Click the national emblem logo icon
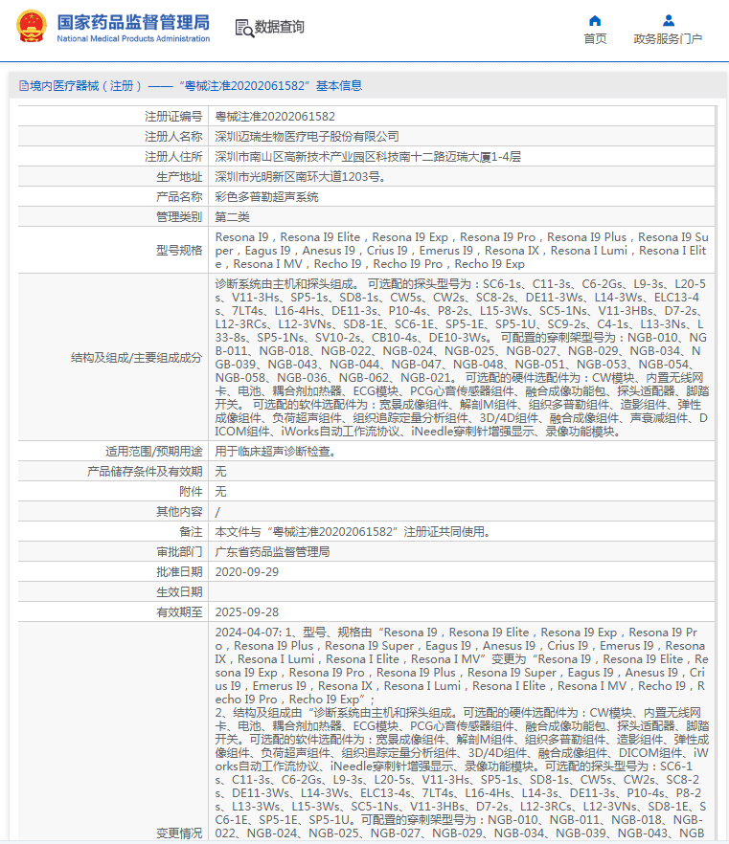 [32, 27]
